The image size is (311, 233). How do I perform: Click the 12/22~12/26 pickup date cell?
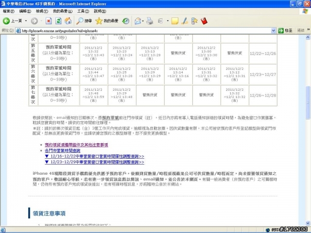(263, 53)
